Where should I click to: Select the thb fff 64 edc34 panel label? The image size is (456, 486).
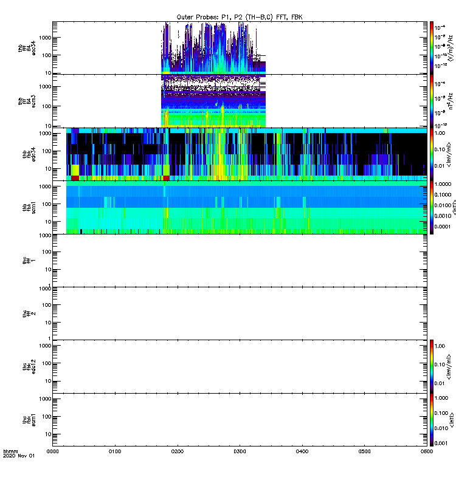click(x=27, y=48)
